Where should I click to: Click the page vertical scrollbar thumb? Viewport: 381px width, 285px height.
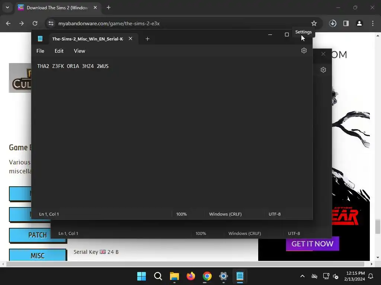tap(377, 226)
